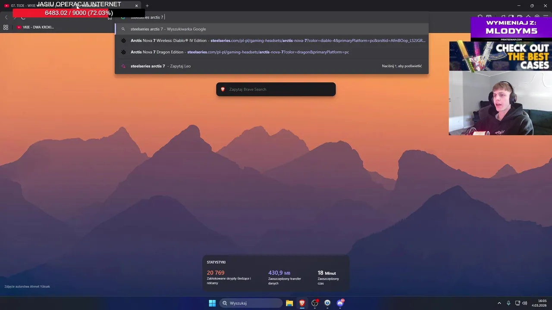Click the 'Naciśnij 1, aby podświetlić' hint

pos(402,66)
